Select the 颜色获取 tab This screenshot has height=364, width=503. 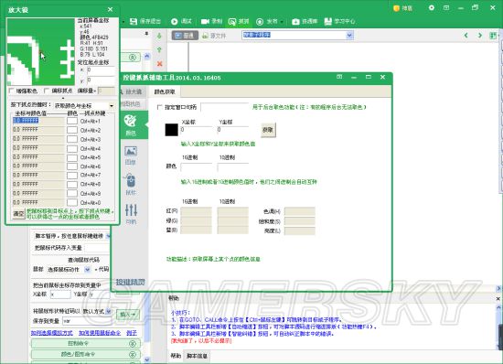165,91
